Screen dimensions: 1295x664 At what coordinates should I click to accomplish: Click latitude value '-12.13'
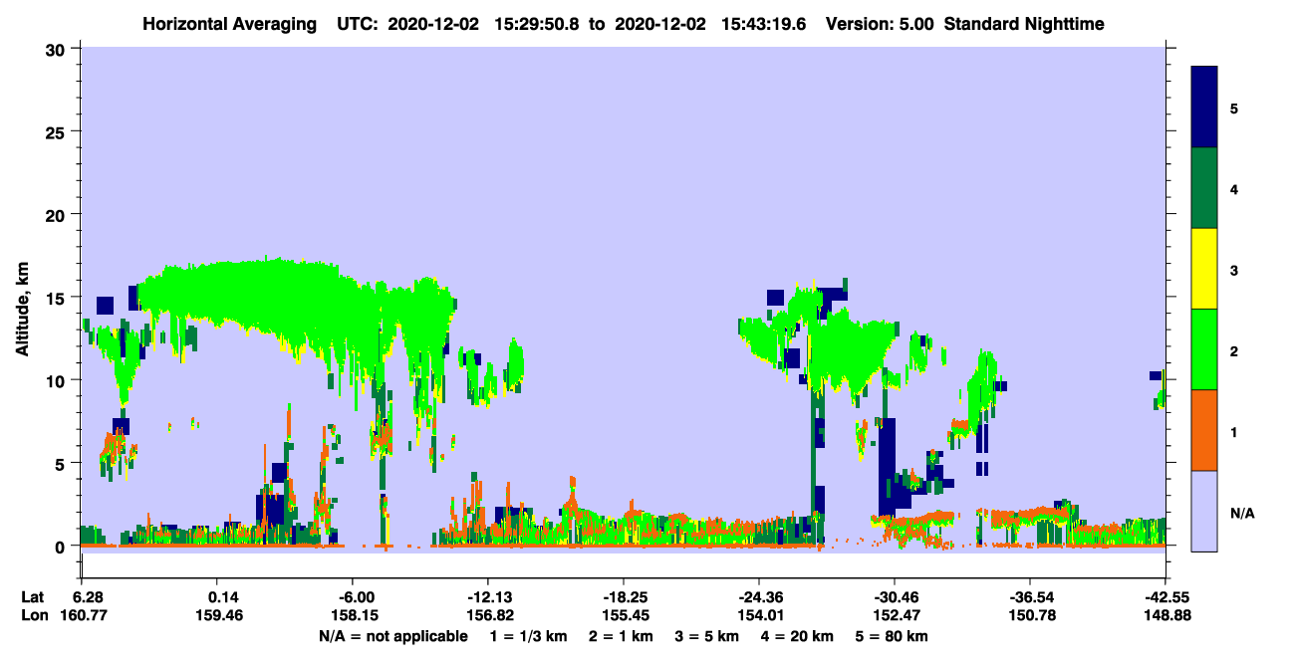click(488, 597)
